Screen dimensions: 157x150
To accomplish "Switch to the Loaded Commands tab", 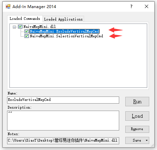I will [25, 18].
